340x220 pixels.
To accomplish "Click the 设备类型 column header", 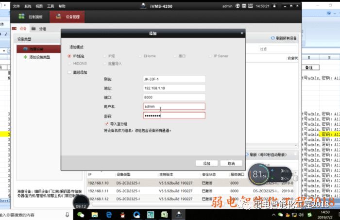I will point(123,174).
